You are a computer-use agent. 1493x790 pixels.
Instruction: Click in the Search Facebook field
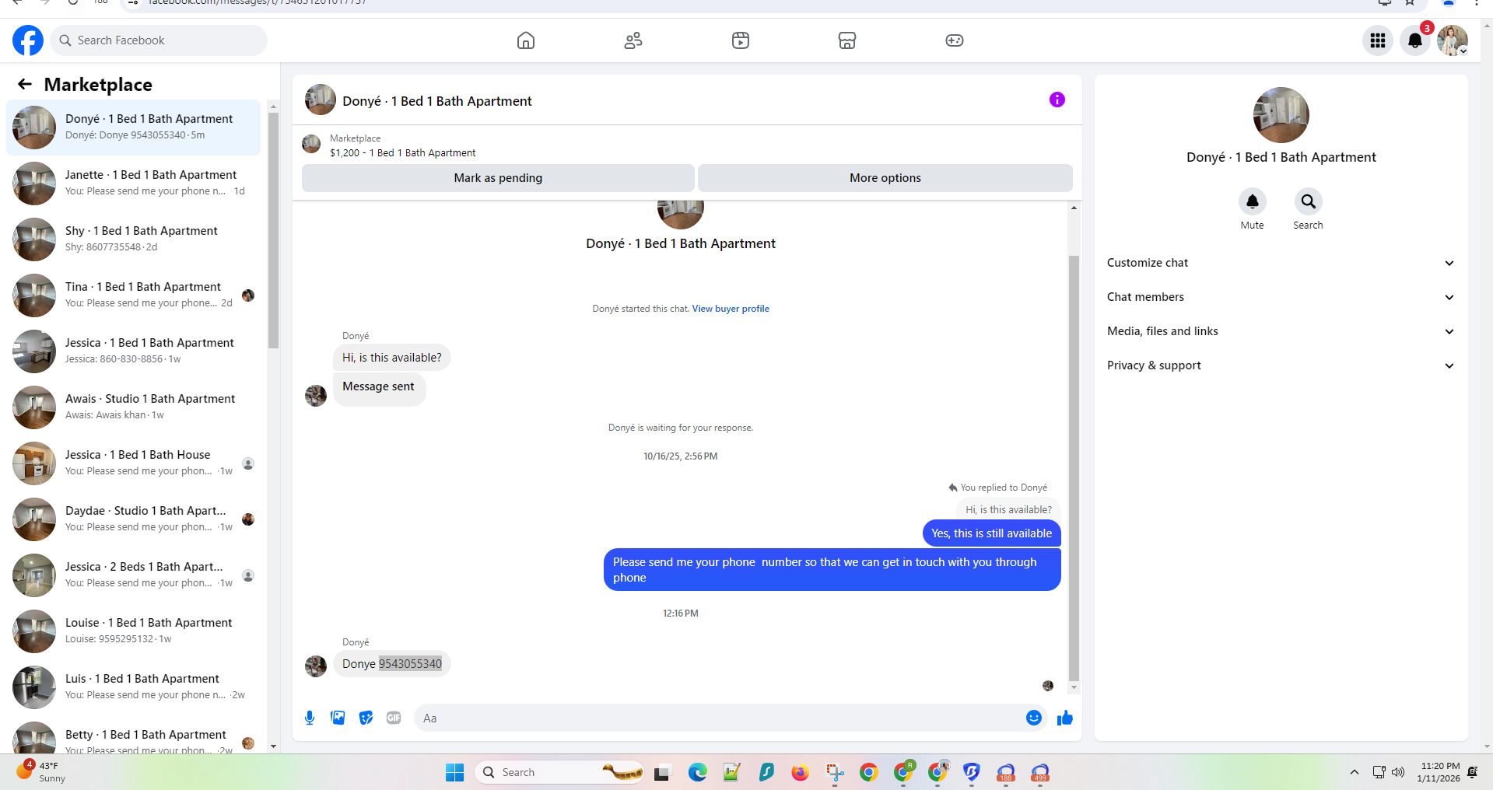coord(159,40)
